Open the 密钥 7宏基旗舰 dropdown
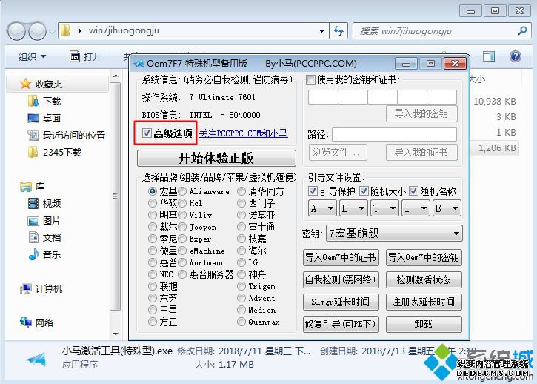The image size is (537, 384). click(394, 234)
